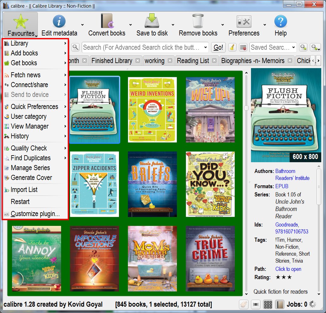
Task: Expand Save to disk dropdown arrow
Action: (173, 25)
